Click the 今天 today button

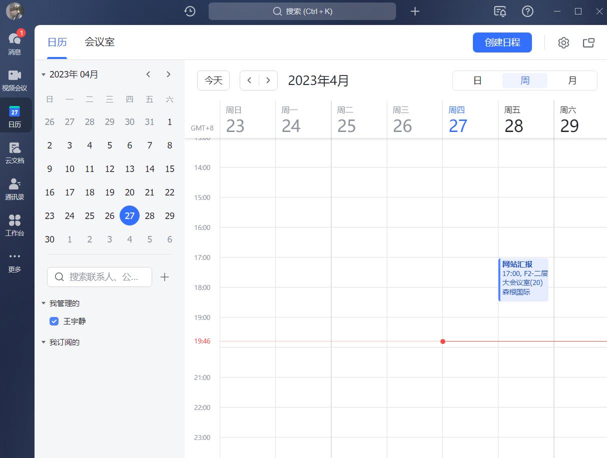[213, 80]
